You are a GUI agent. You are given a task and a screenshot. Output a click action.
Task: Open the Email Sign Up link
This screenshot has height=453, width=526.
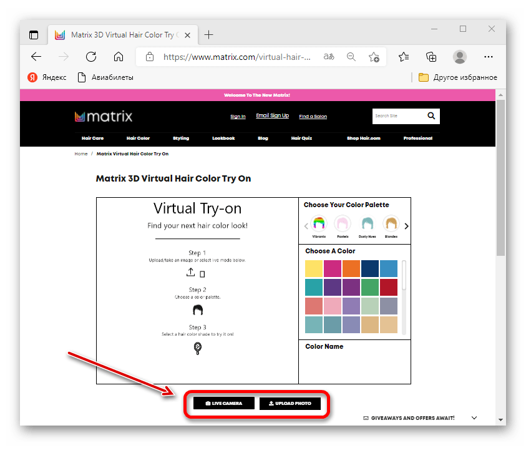coord(273,115)
